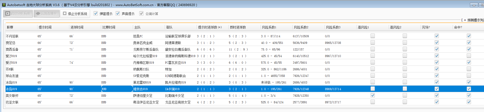Check 命中? box for the 哈尔尤拉格里U19 match

click(x=469, y=56)
